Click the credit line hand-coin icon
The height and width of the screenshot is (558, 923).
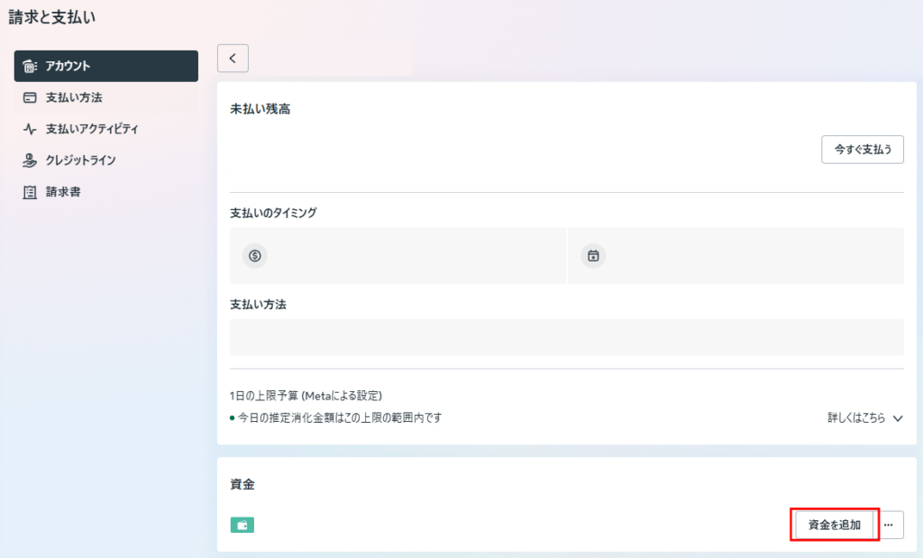(30, 160)
